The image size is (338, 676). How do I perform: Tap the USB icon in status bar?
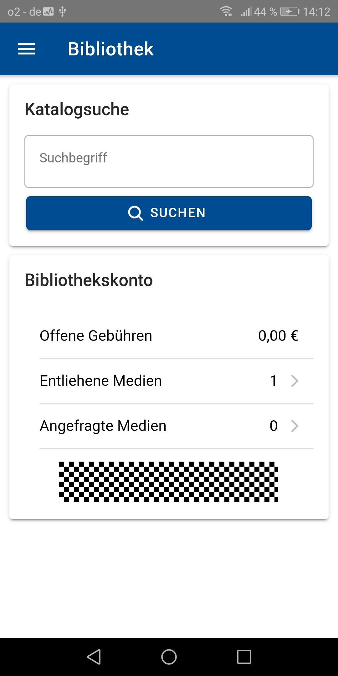point(62,12)
